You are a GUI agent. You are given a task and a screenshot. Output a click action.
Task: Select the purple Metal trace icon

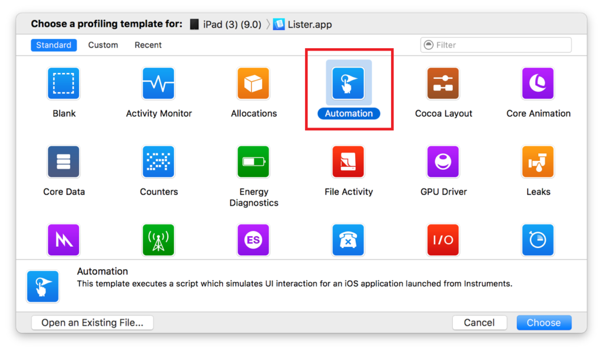point(64,240)
